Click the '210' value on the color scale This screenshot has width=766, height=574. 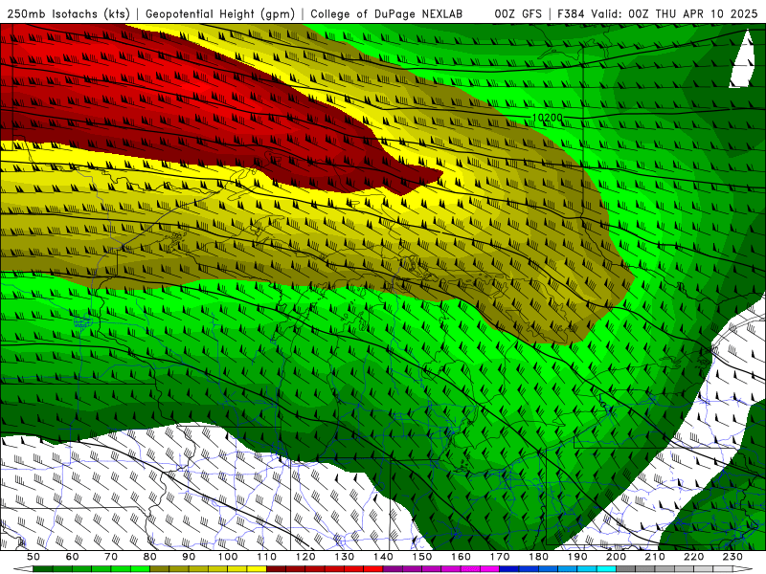[656, 557]
